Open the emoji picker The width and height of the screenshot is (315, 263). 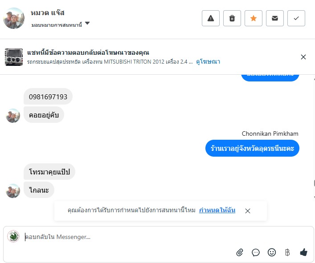(272, 252)
